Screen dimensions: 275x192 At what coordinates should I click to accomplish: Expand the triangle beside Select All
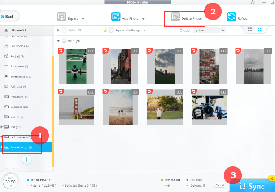tap(58, 30)
